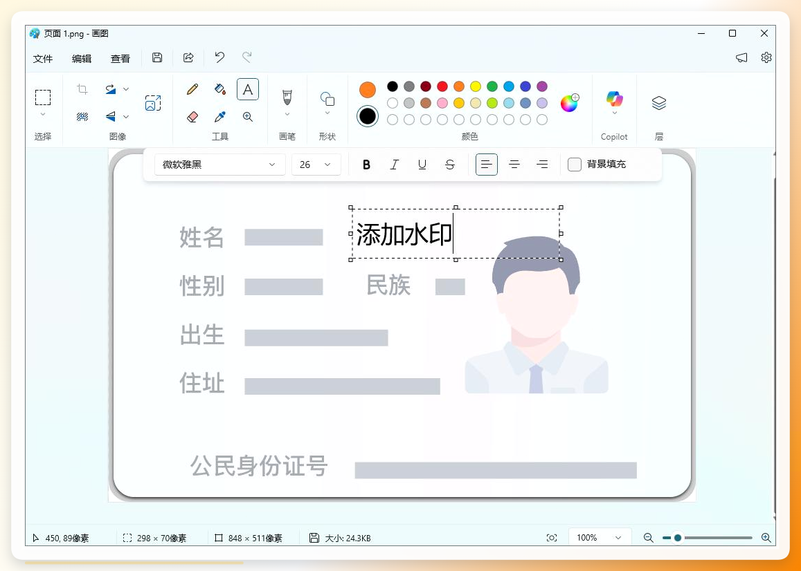Expand the flip options arrow
The height and width of the screenshot is (571, 801).
pyautogui.click(x=126, y=117)
